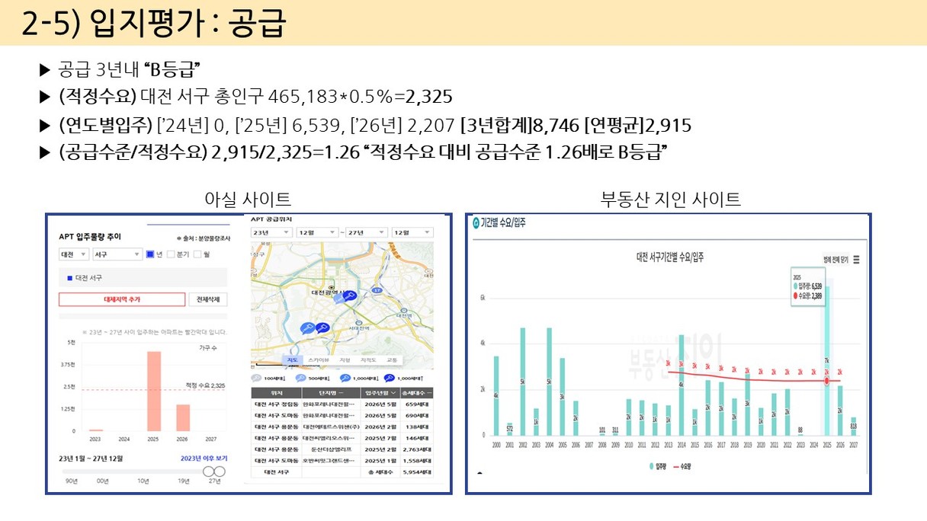Viewport: 927px width, 521px height.
Task: Switch the map to 지형 view
Action: (345, 360)
